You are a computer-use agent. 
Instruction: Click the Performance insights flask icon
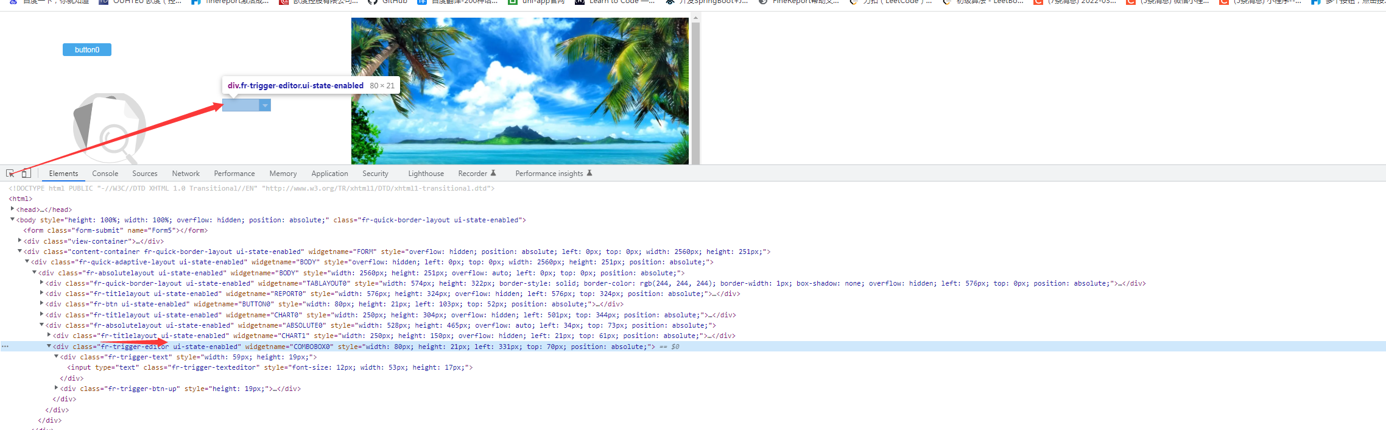pos(589,174)
